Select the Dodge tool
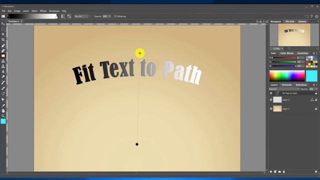This screenshot has width=320, height=180. 3,76
